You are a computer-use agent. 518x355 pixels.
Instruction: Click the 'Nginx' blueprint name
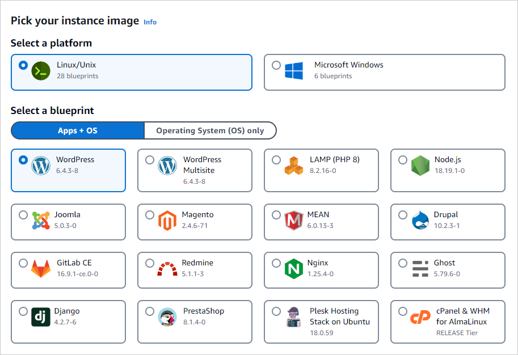318,263
